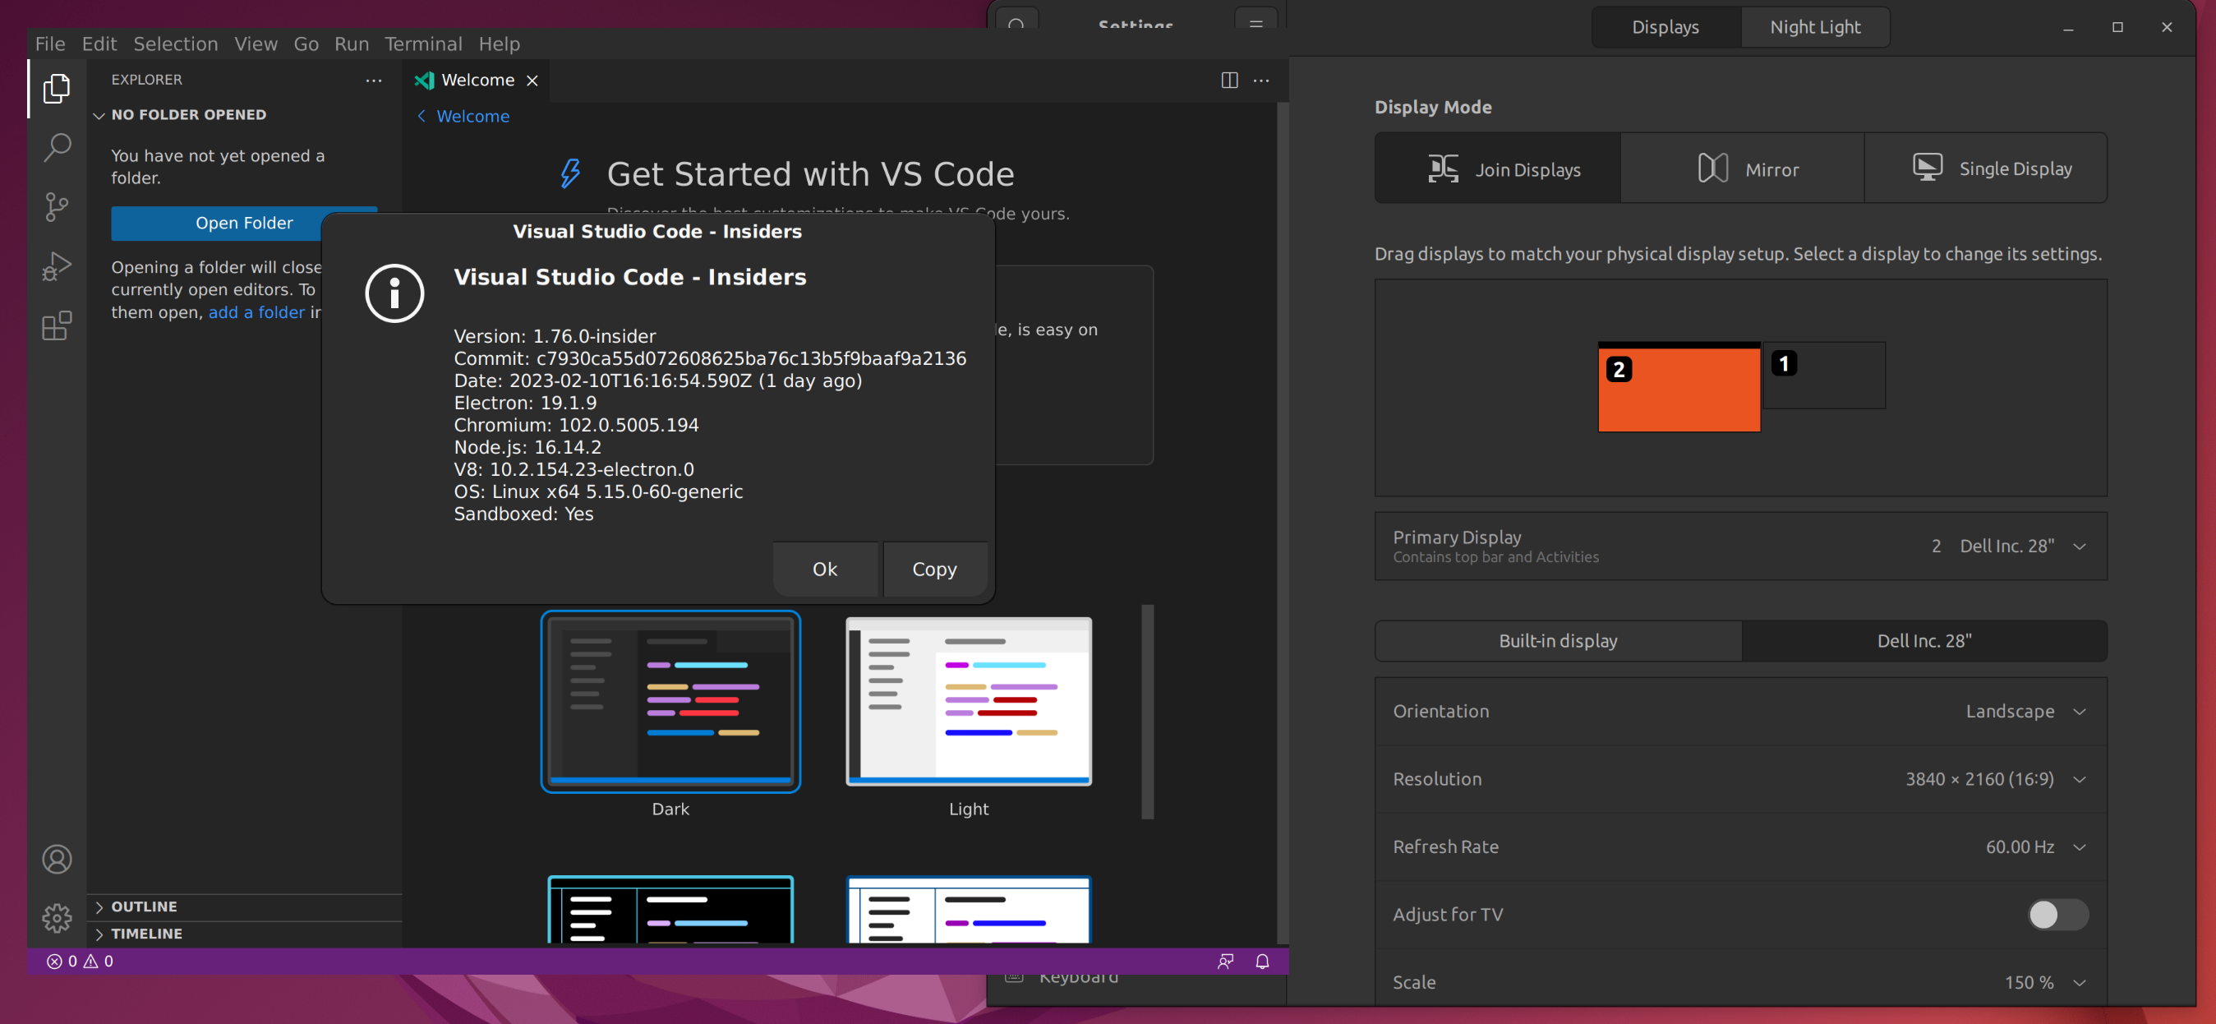Screen dimensions: 2216x1024
Task: Enable the Adjust for TV toggle
Action: pos(2057,915)
